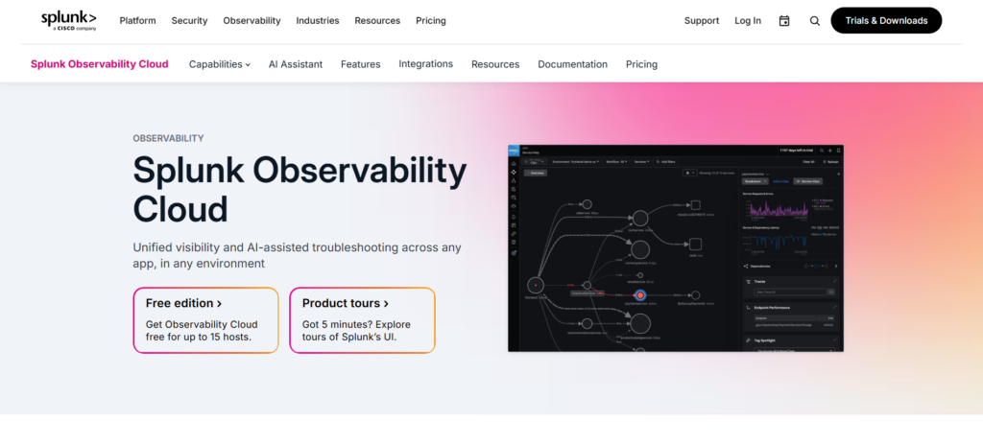Click the Free edition card

[205, 320]
